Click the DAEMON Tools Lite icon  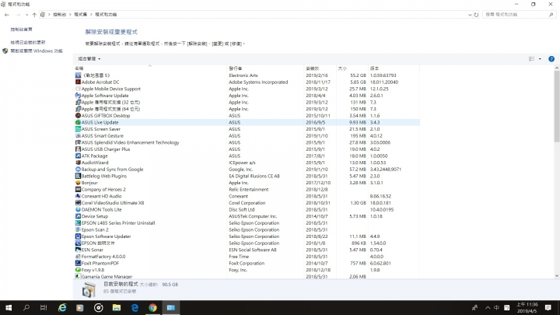(x=78, y=209)
